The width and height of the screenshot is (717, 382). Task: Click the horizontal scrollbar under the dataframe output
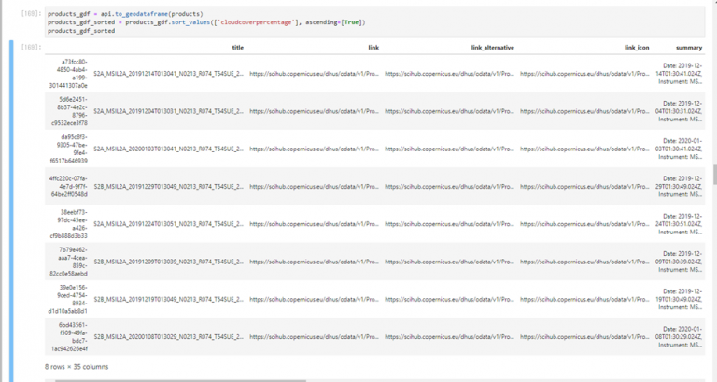180,380
